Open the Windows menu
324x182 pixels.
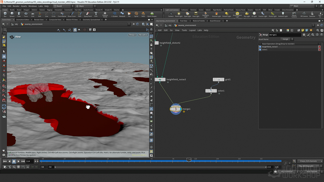click(32, 6)
